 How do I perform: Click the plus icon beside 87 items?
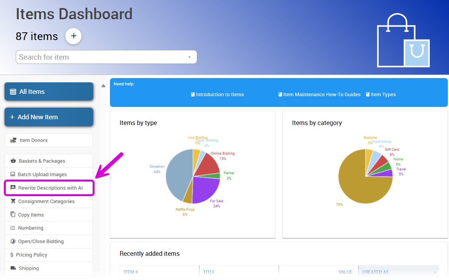pos(73,36)
